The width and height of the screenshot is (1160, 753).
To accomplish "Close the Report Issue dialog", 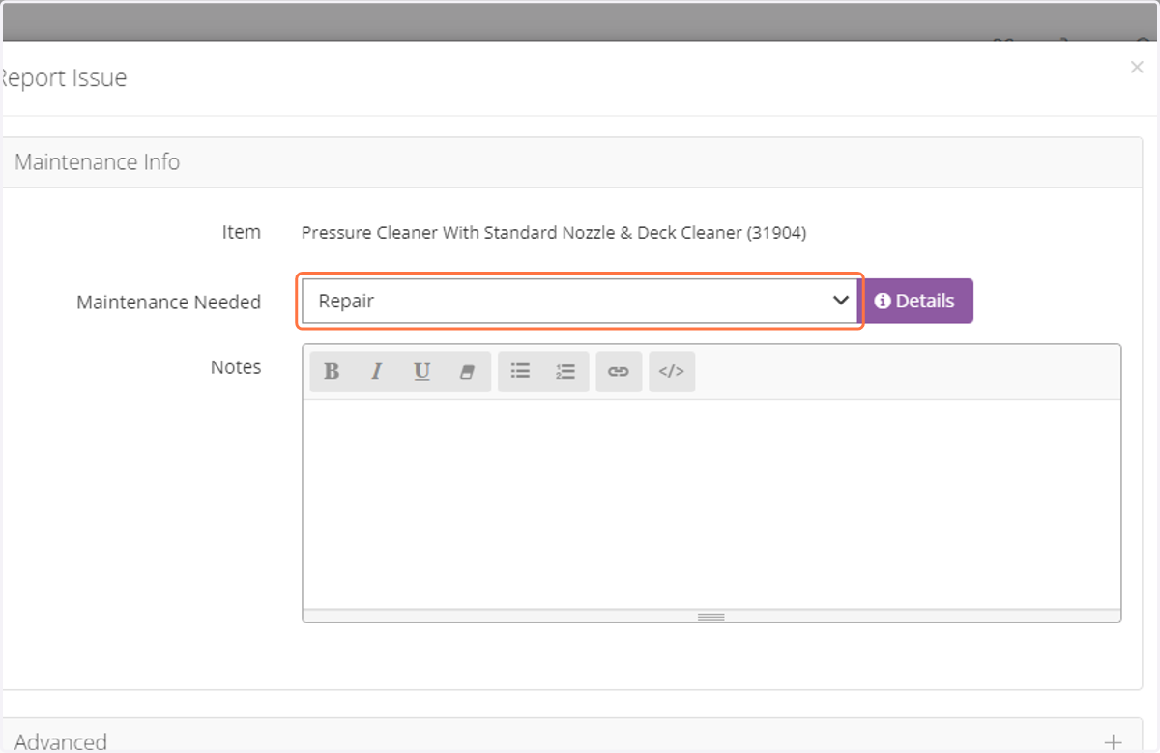I will [1137, 68].
